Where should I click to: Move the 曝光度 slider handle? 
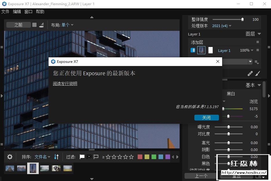click(228, 127)
